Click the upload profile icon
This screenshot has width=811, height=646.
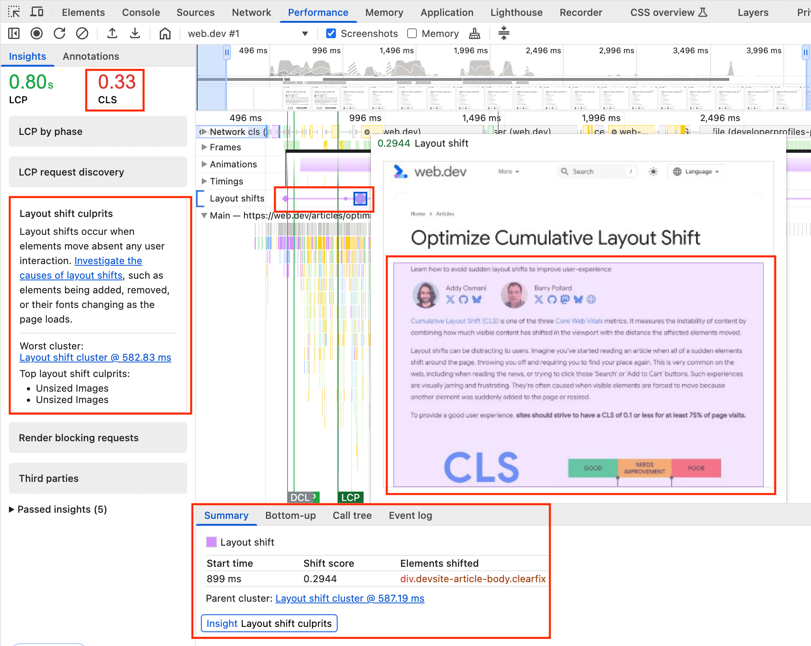point(112,34)
